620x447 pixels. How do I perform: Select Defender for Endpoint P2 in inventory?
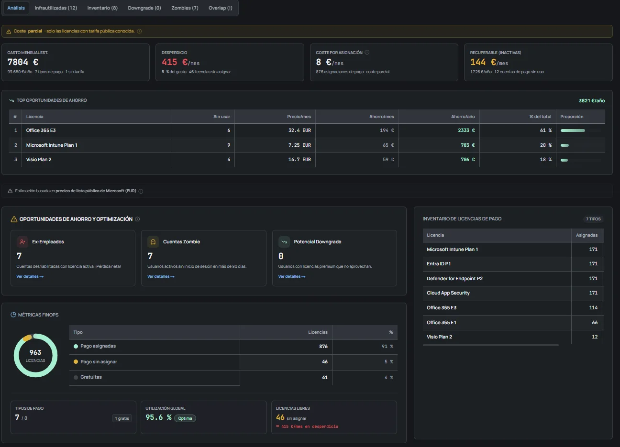(x=513, y=279)
